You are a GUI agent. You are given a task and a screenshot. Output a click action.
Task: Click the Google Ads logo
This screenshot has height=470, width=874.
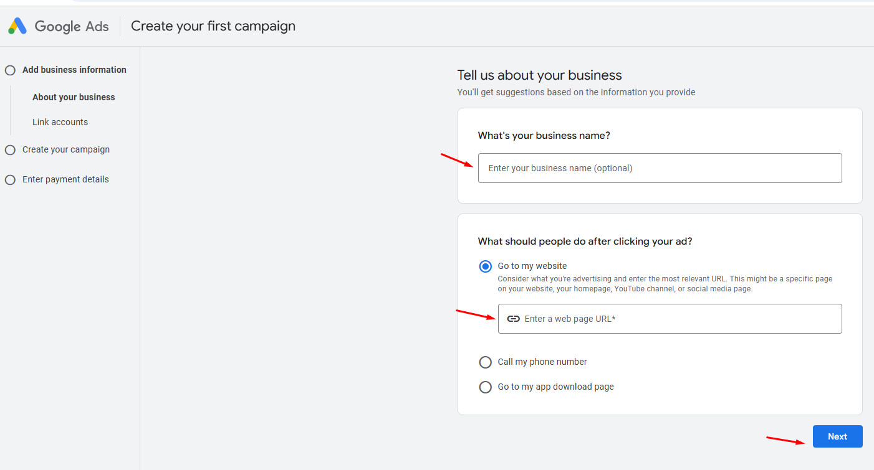[58, 26]
